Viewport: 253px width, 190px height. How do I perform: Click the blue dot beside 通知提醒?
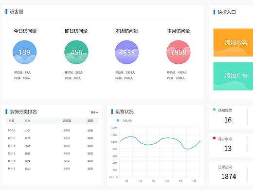point(214,110)
